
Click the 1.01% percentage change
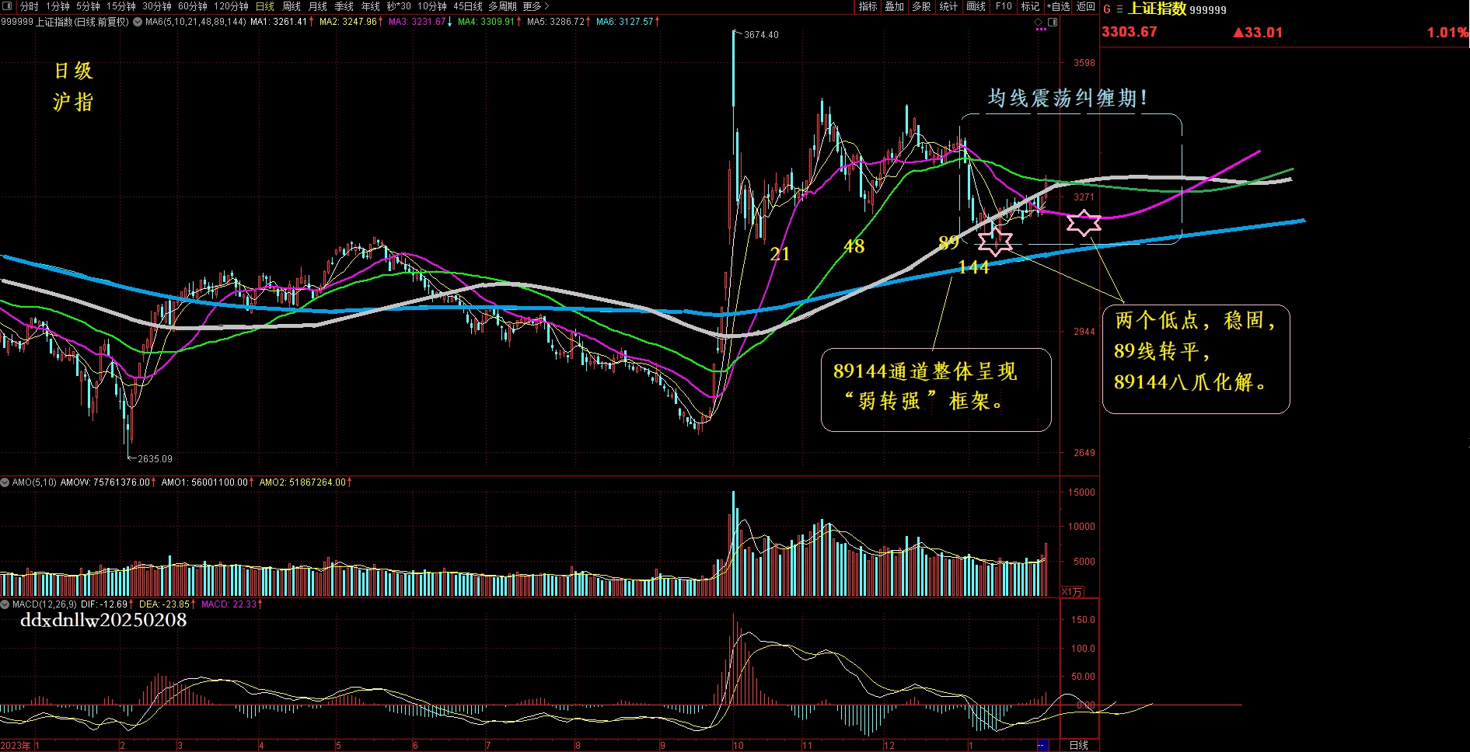(1447, 33)
